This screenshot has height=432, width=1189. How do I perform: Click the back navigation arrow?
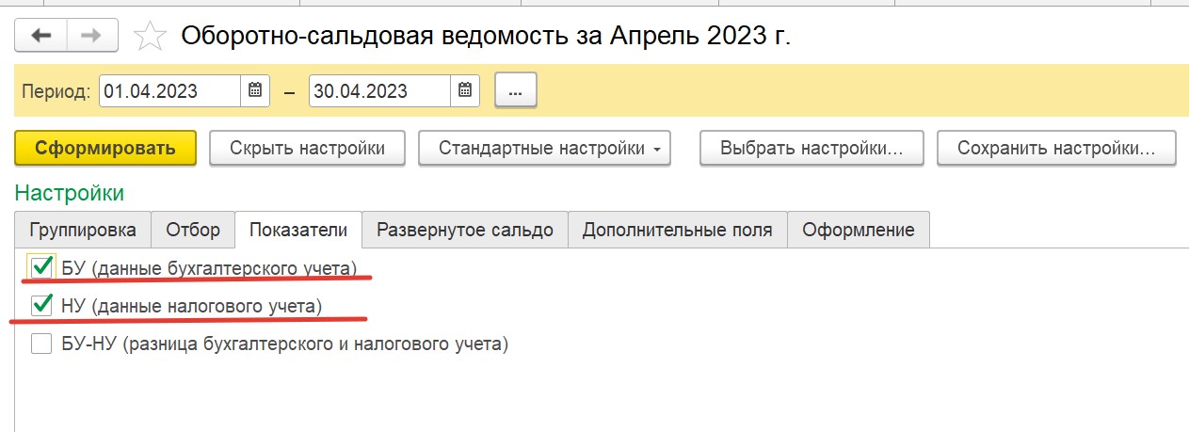[x=41, y=37]
